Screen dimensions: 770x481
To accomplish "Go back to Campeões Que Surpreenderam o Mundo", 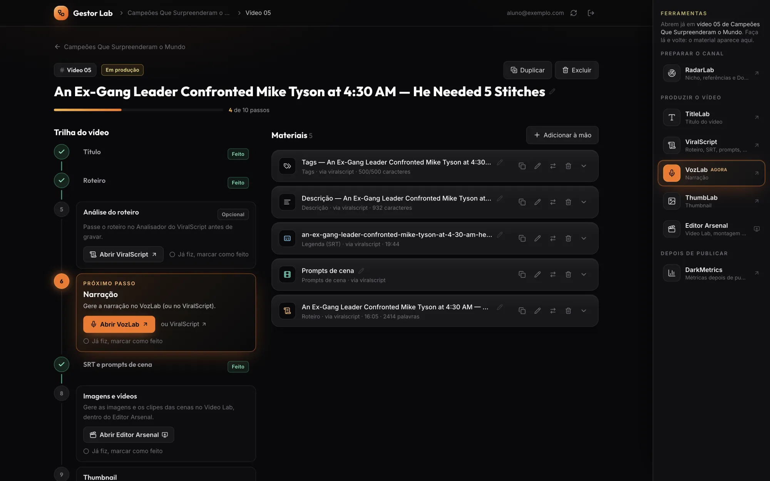I will point(120,47).
